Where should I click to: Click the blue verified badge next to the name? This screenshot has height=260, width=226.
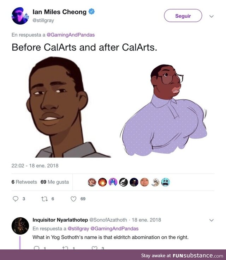pyautogui.click(x=91, y=12)
